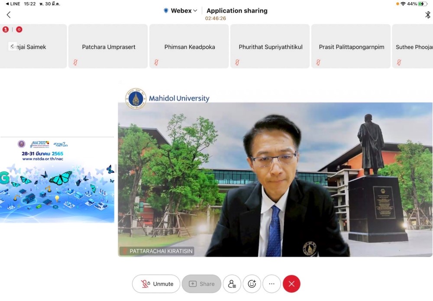This screenshot has width=433, height=301.
Task: Tap the Application sharing title
Action: pos(237,11)
